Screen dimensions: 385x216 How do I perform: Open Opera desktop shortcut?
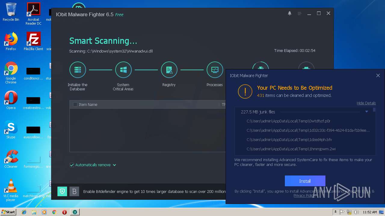coord(11,100)
